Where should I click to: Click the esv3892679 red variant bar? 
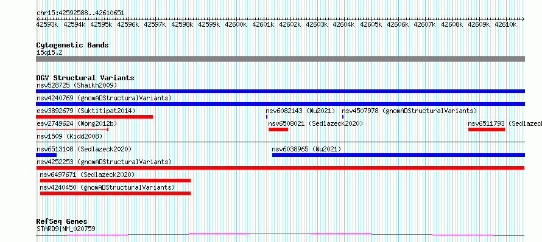94,117
